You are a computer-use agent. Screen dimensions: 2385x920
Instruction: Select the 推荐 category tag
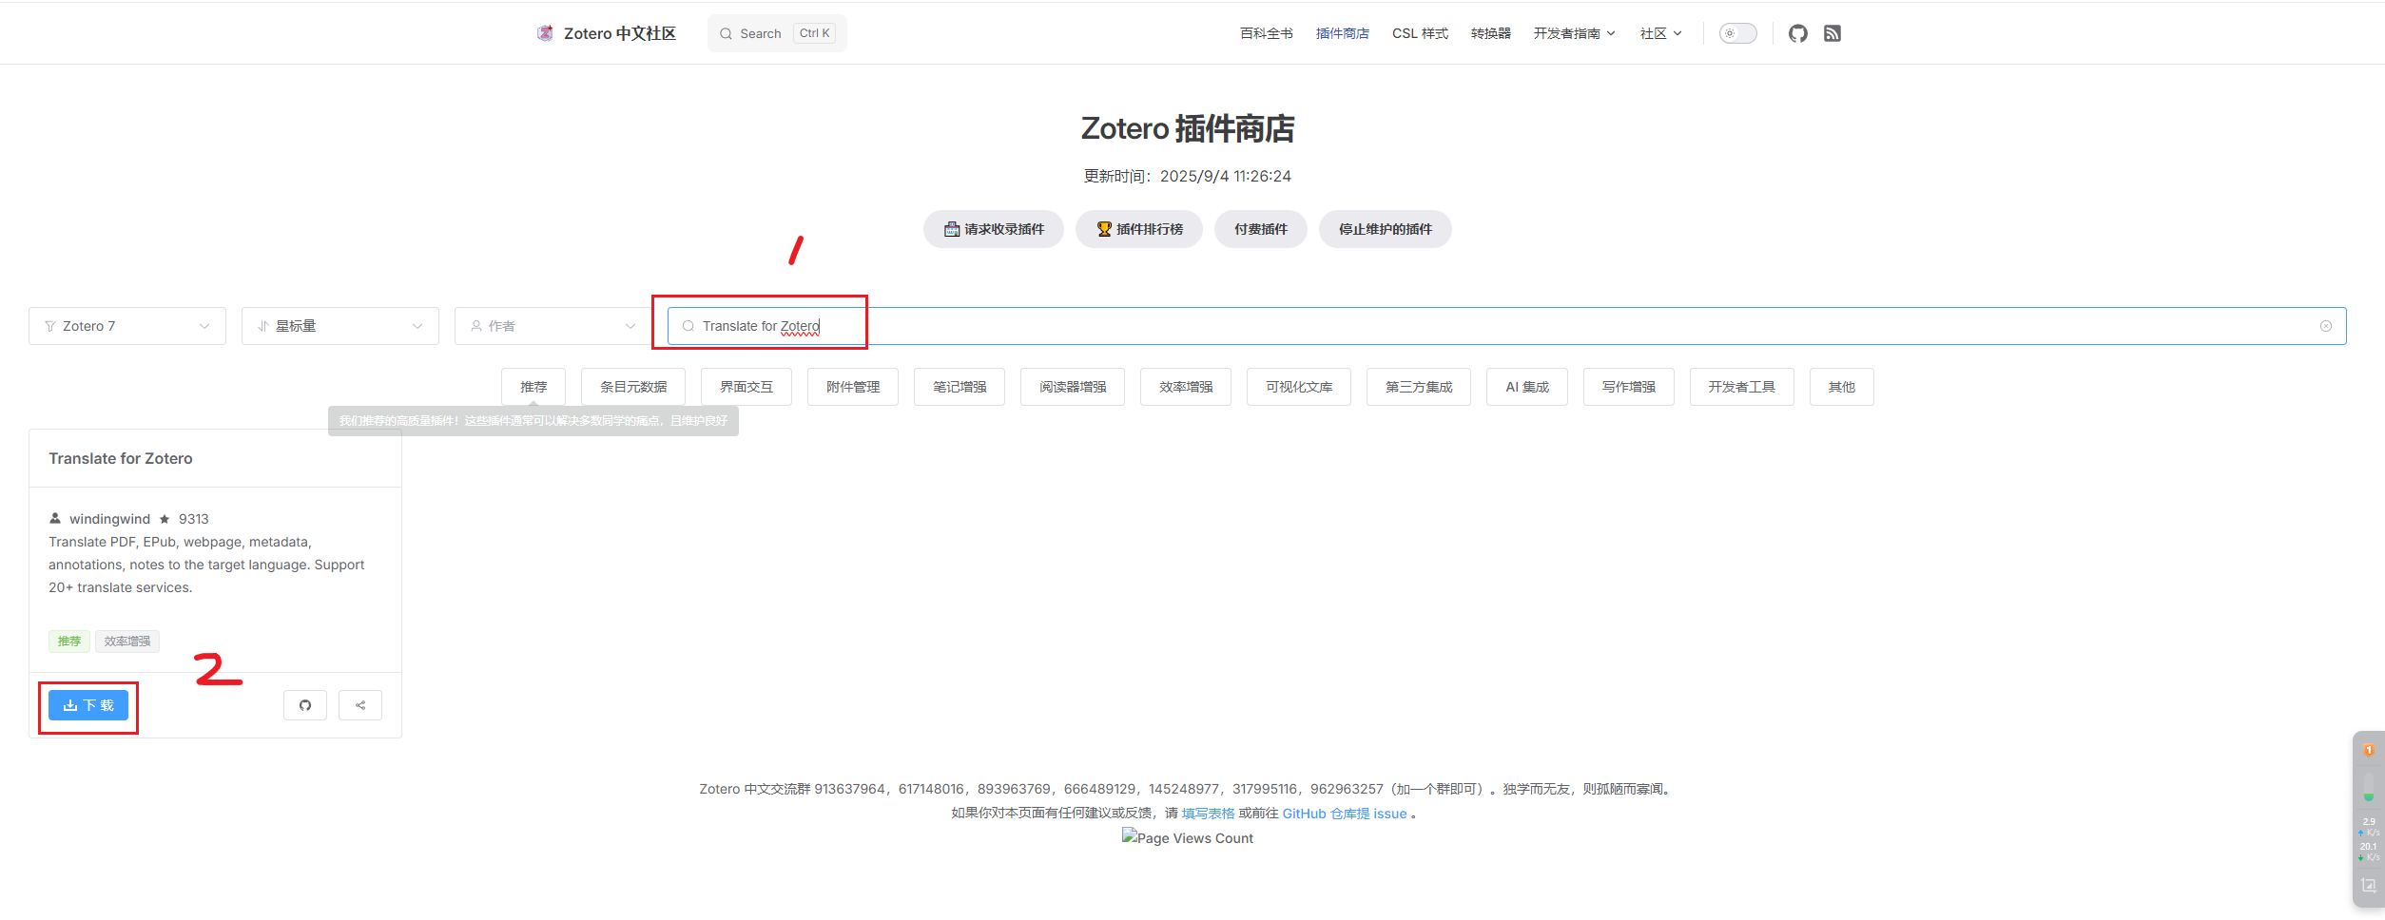[x=533, y=387]
